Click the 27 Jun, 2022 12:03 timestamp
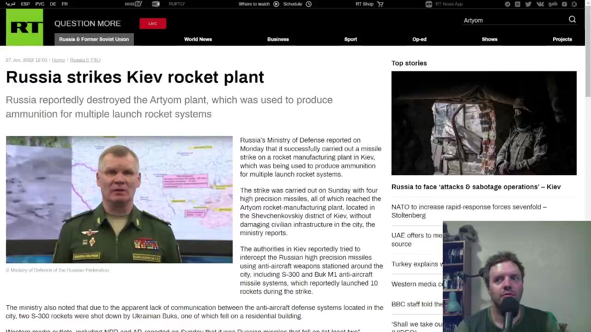Image resolution: width=591 pixels, height=332 pixels. coord(26,60)
